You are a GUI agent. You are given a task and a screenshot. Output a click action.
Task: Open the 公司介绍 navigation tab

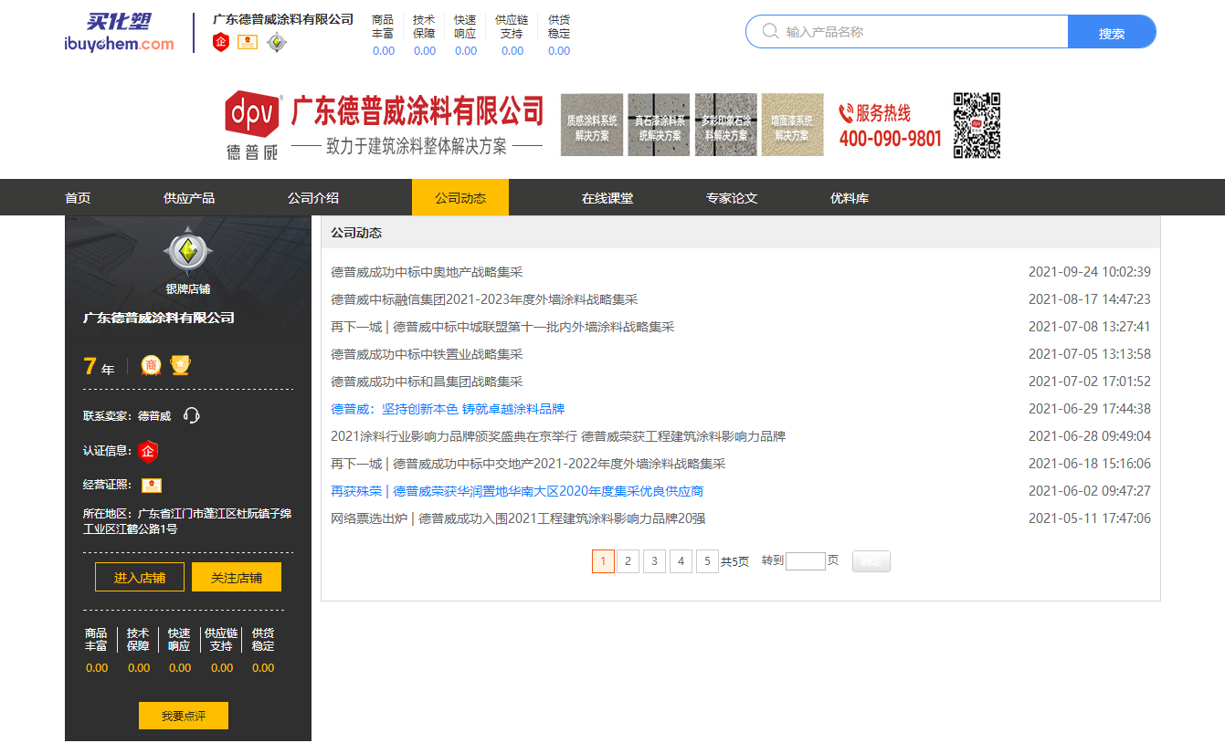click(313, 197)
